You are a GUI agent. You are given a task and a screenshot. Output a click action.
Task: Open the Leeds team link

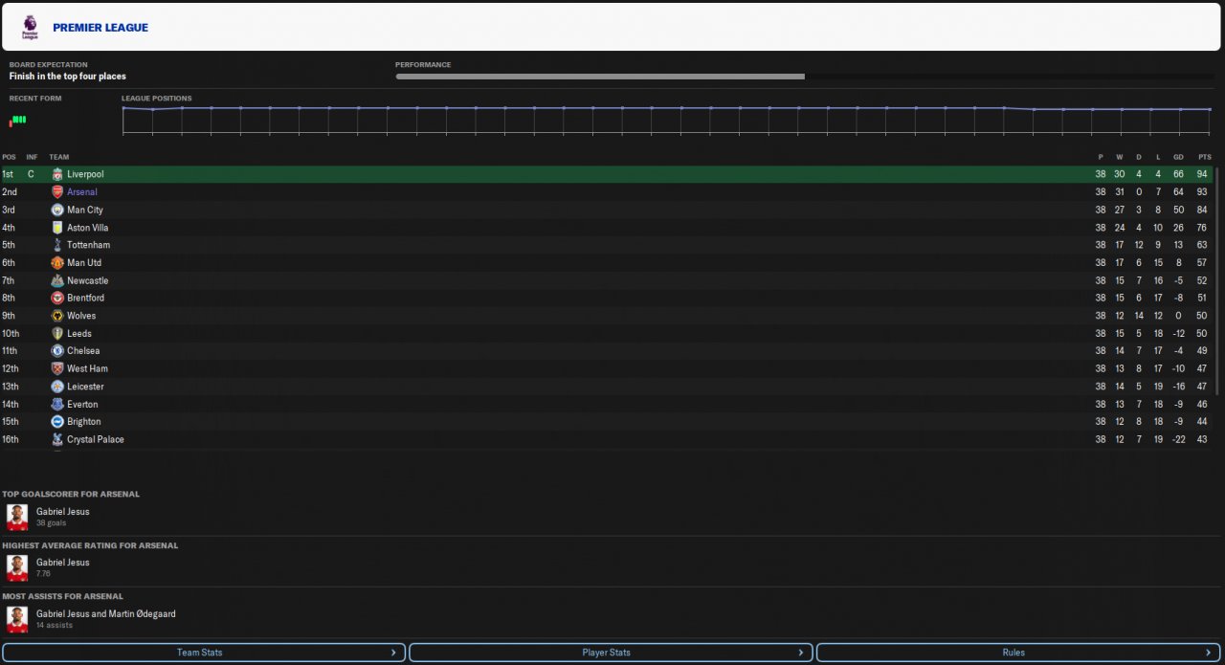click(79, 333)
